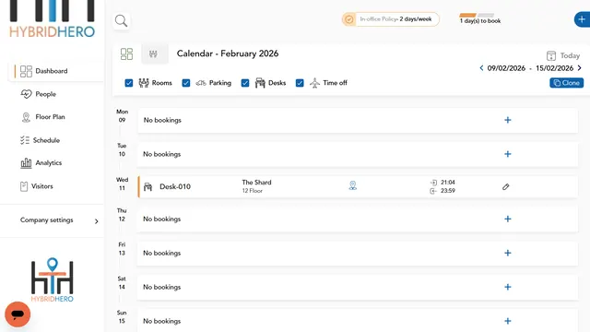Click the in-office policy check icon
The height and width of the screenshot is (332, 590).
(x=349, y=19)
